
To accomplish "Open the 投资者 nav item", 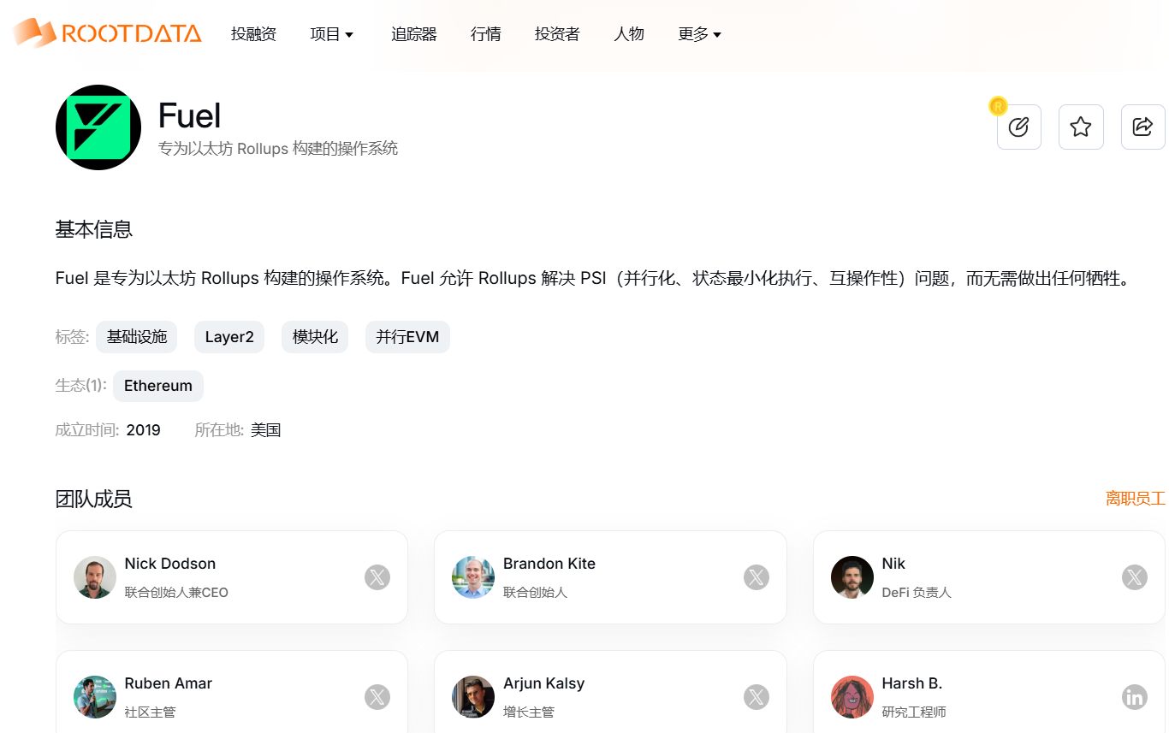I will click(557, 34).
